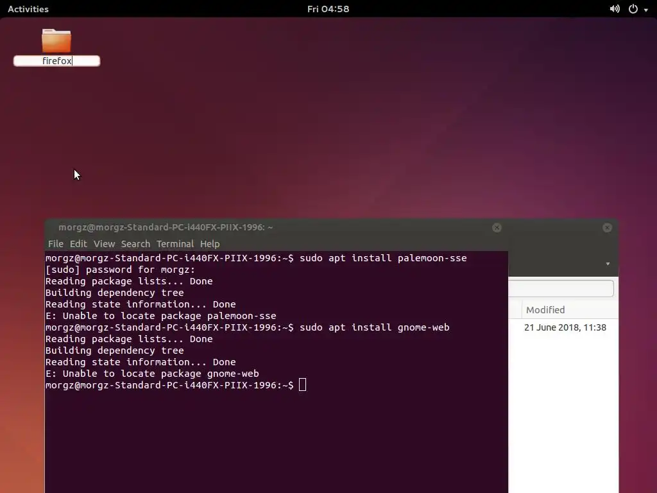Open the Activities overview
The width and height of the screenshot is (657, 493).
[28, 9]
